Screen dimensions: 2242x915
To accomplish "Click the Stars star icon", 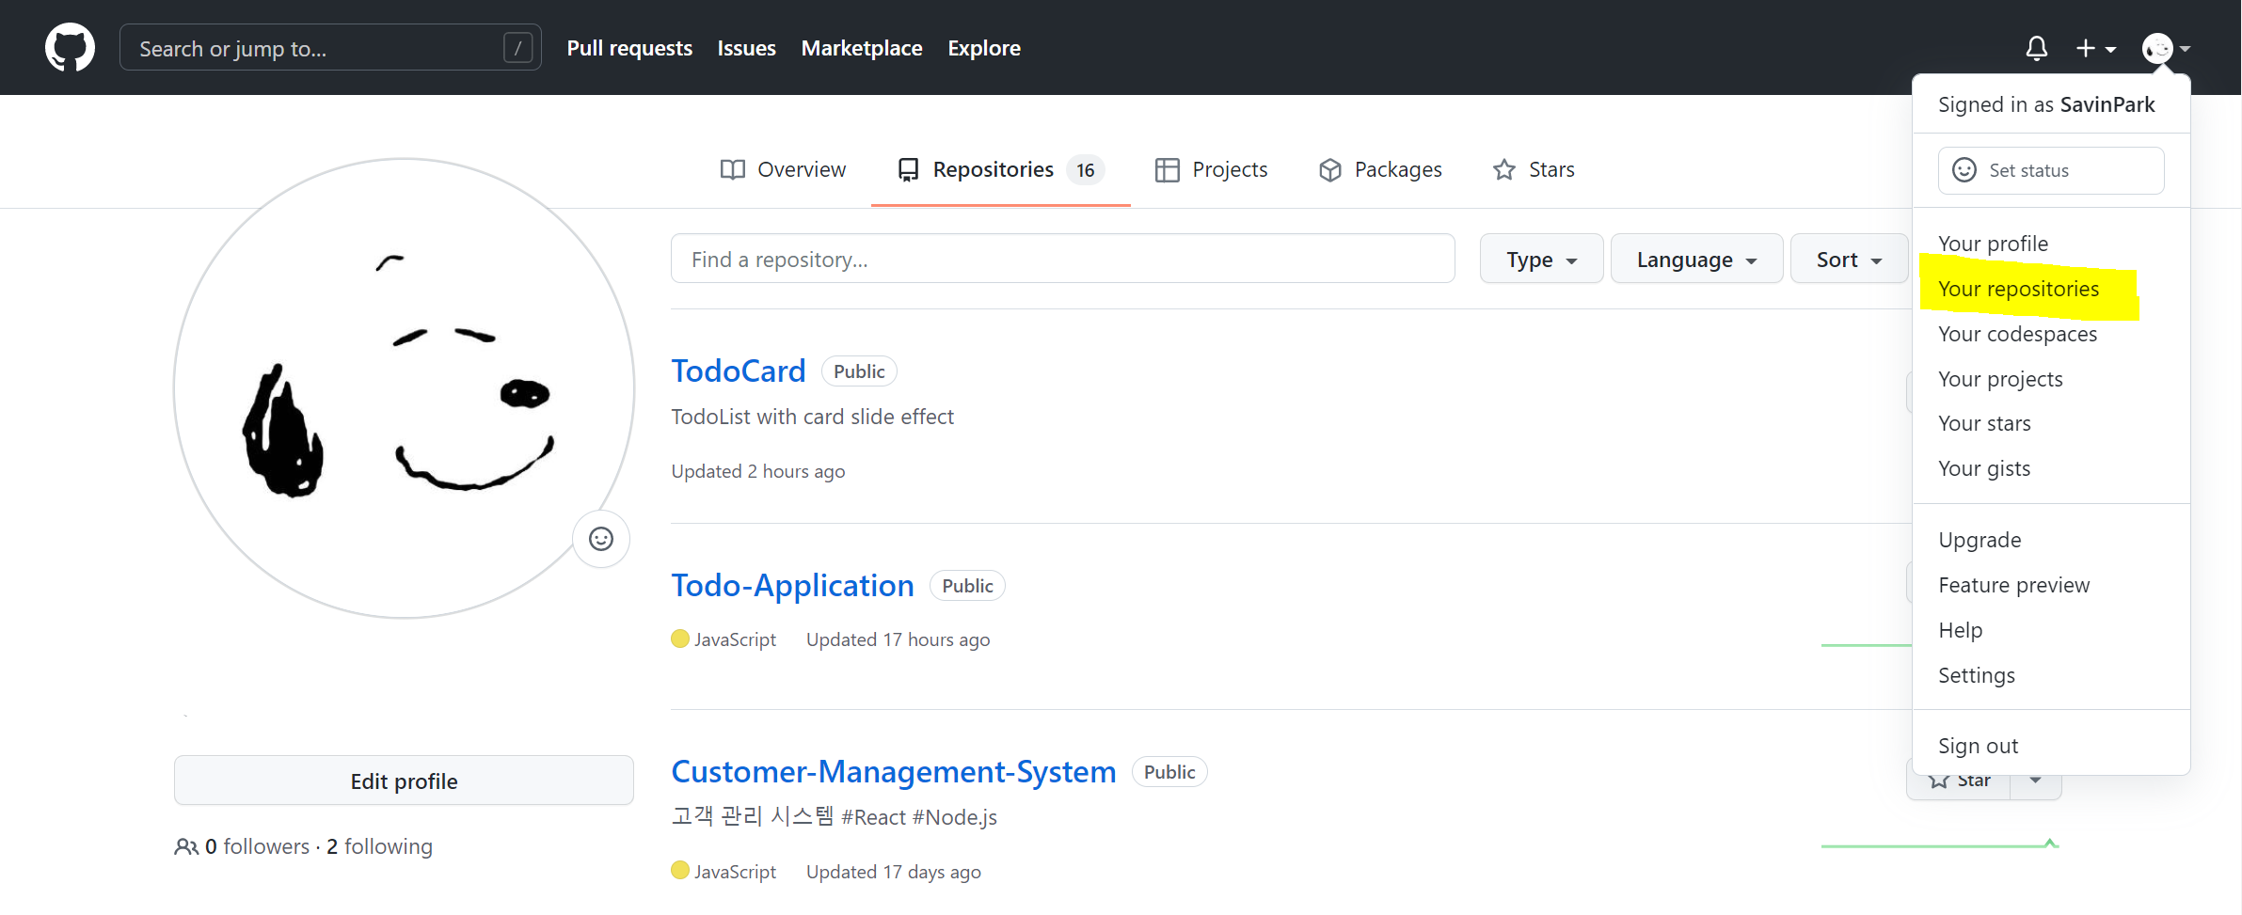I will point(1503,169).
